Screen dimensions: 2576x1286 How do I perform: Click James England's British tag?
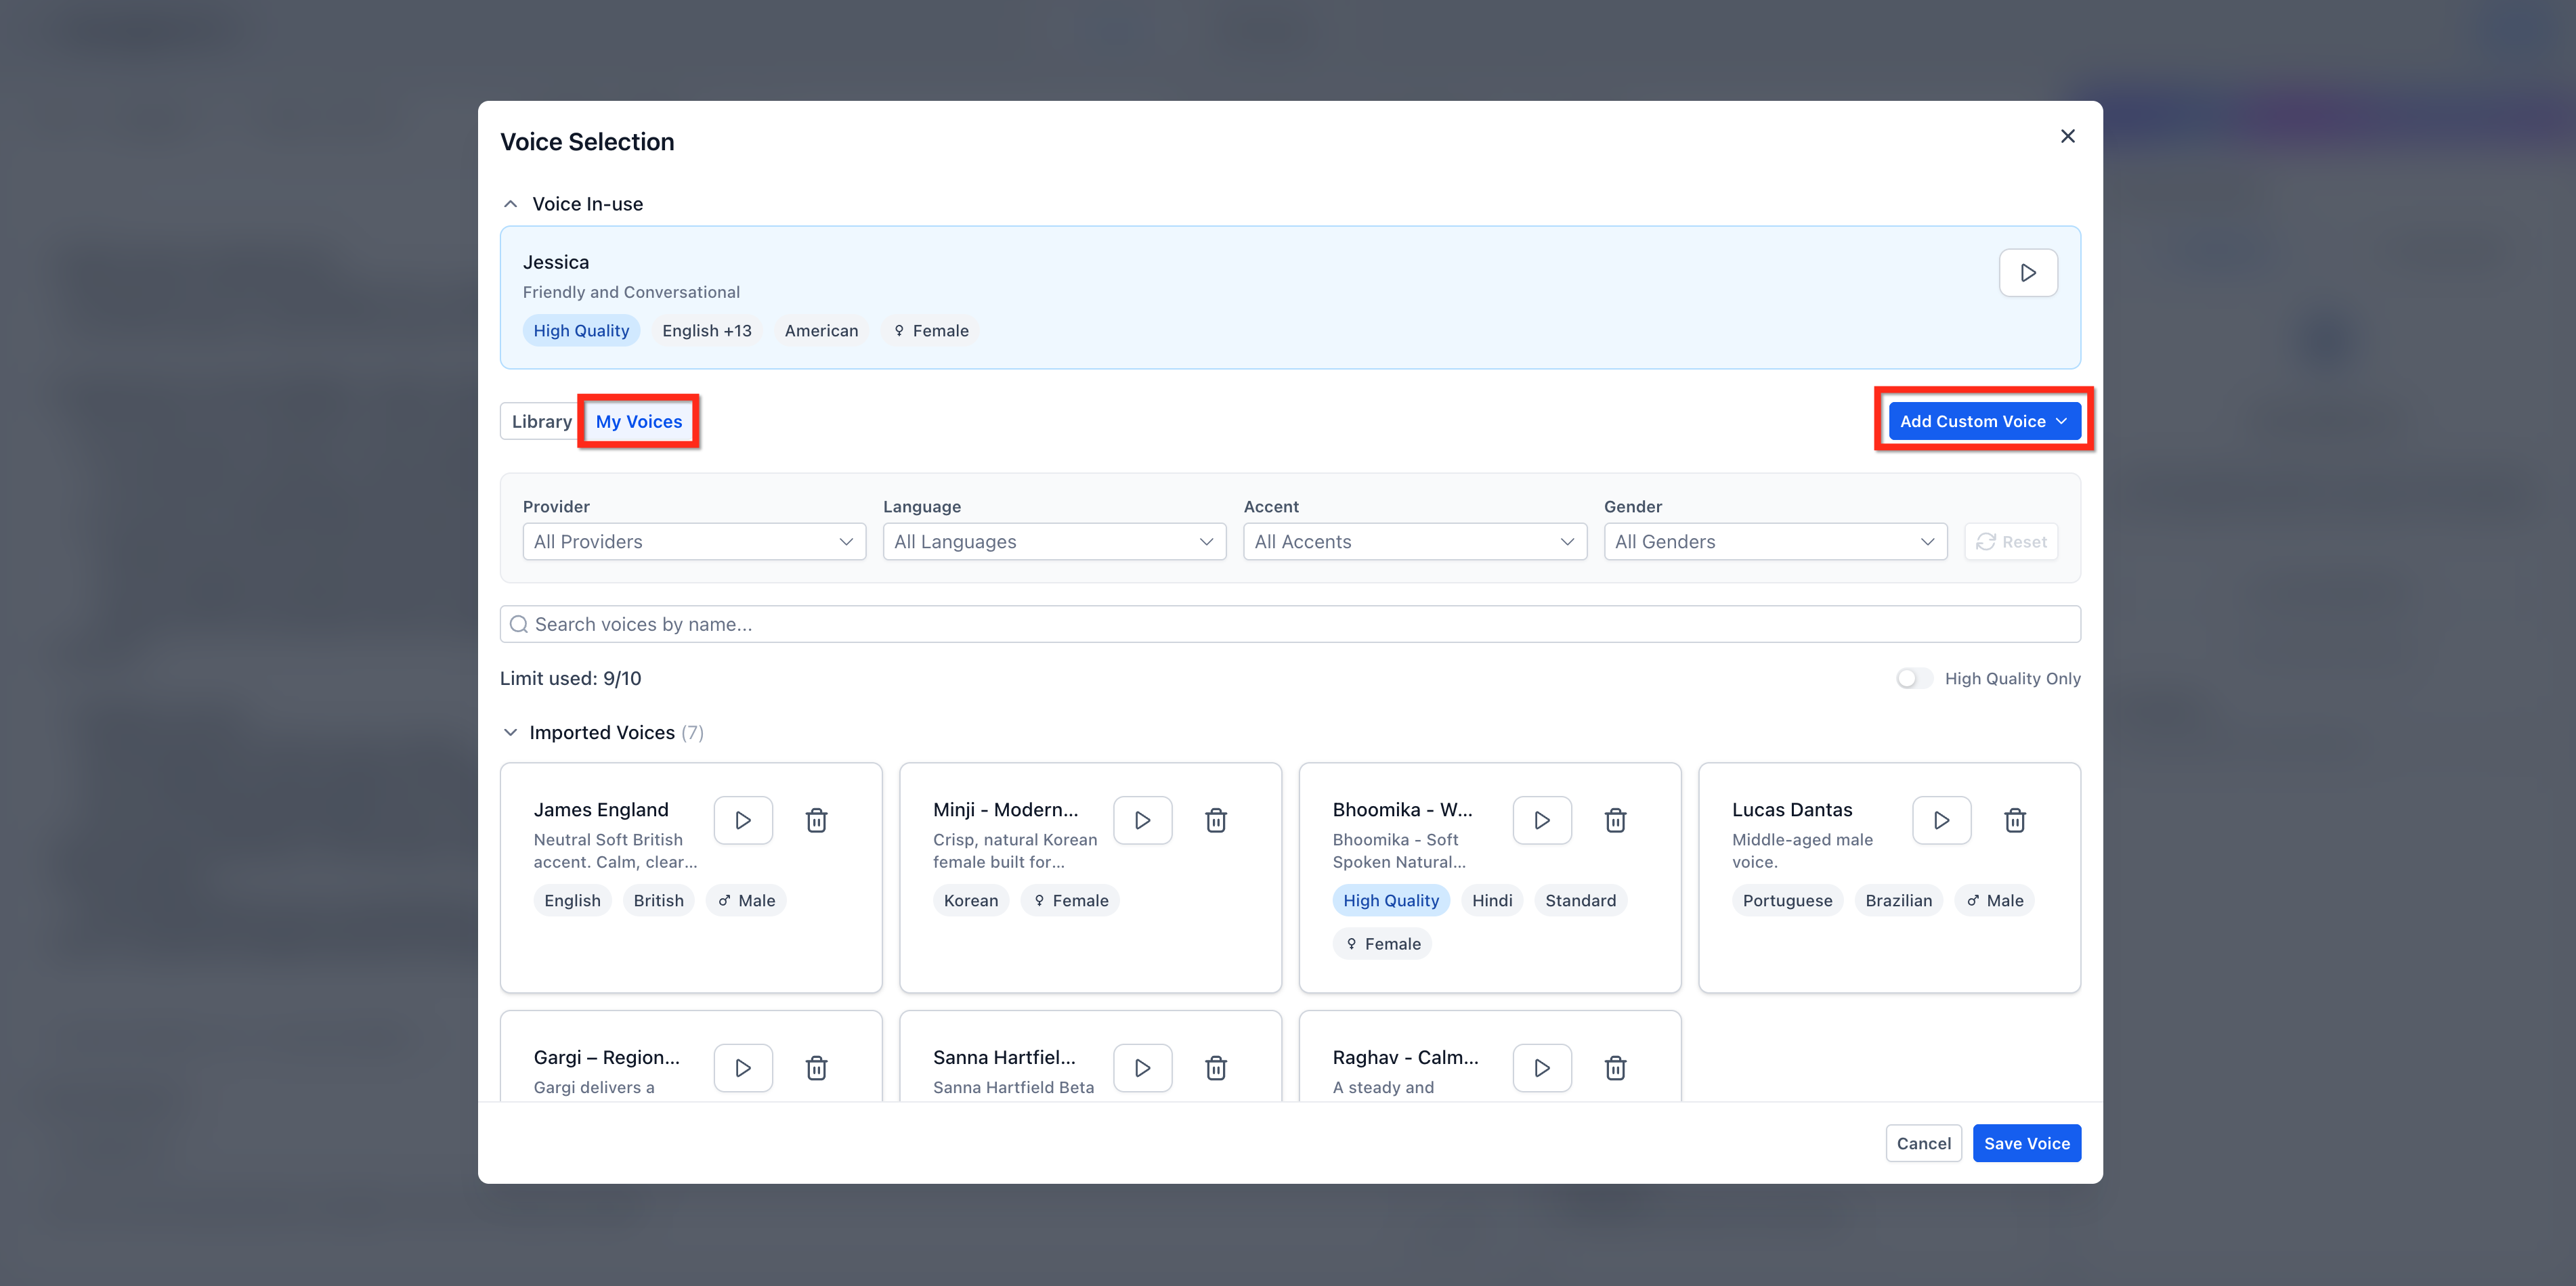click(x=658, y=900)
